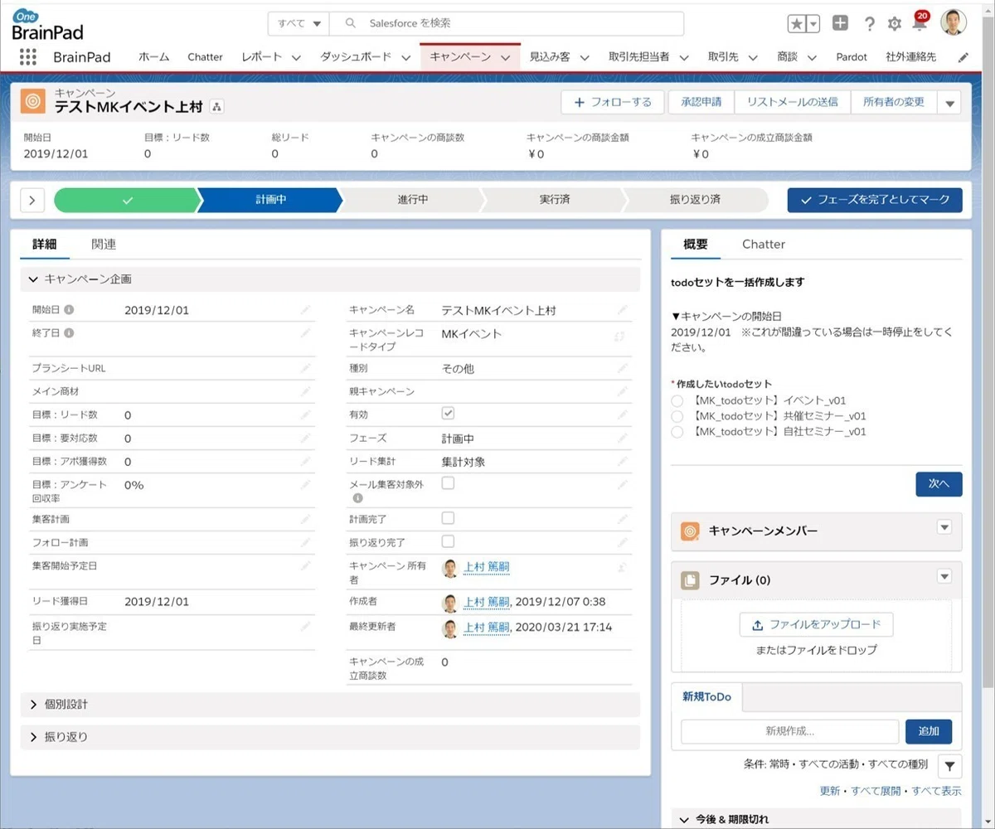Open the ホーム navigation tab
The image size is (995, 829).
click(154, 57)
